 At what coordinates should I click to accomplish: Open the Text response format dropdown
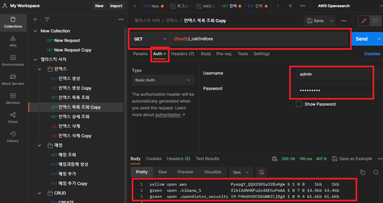pyautogui.click(x=240, y=172)
